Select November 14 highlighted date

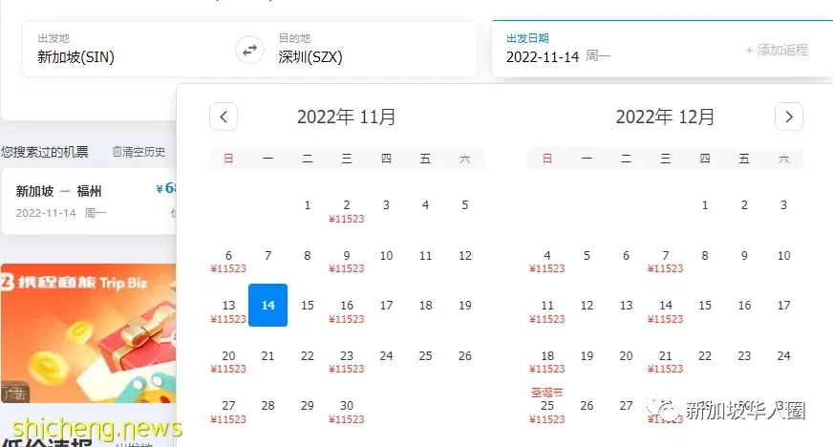click(267, 306)
